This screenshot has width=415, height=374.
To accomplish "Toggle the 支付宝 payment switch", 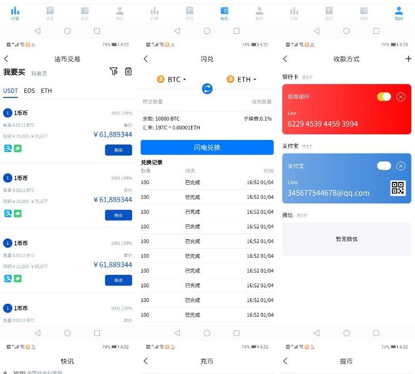I will pyautogui.click(x=384, y=166).
